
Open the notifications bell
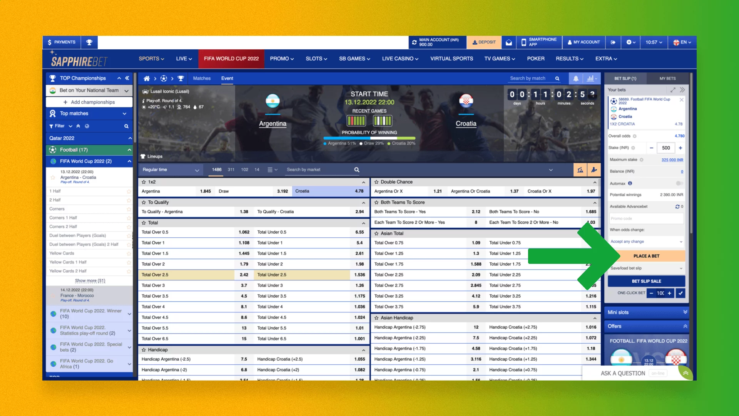tap(575, 78)
